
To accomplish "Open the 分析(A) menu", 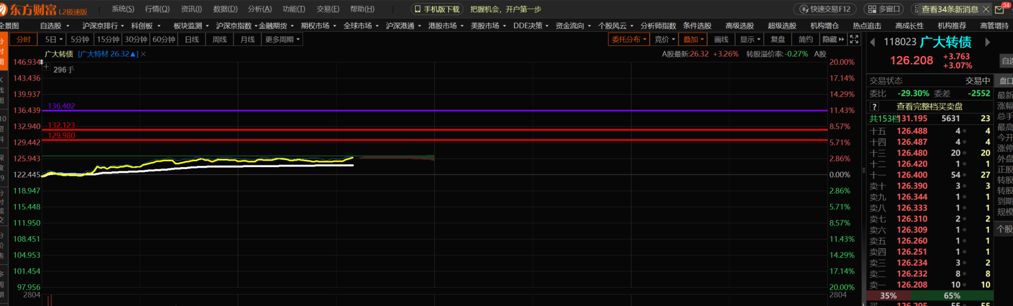I will coord(259,9).
